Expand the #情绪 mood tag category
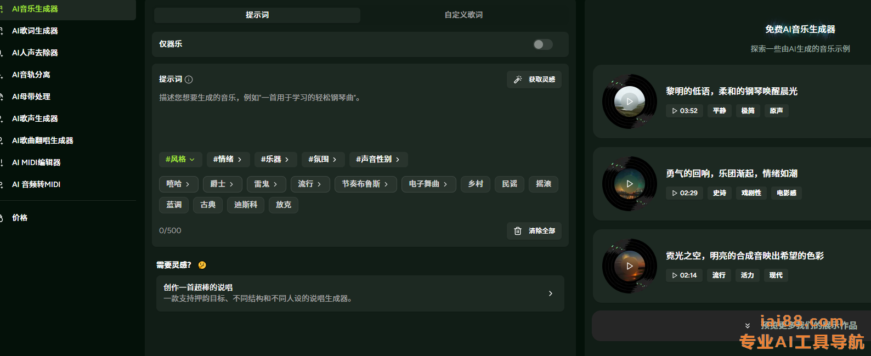Screen dimensions: 871x356 227,160
